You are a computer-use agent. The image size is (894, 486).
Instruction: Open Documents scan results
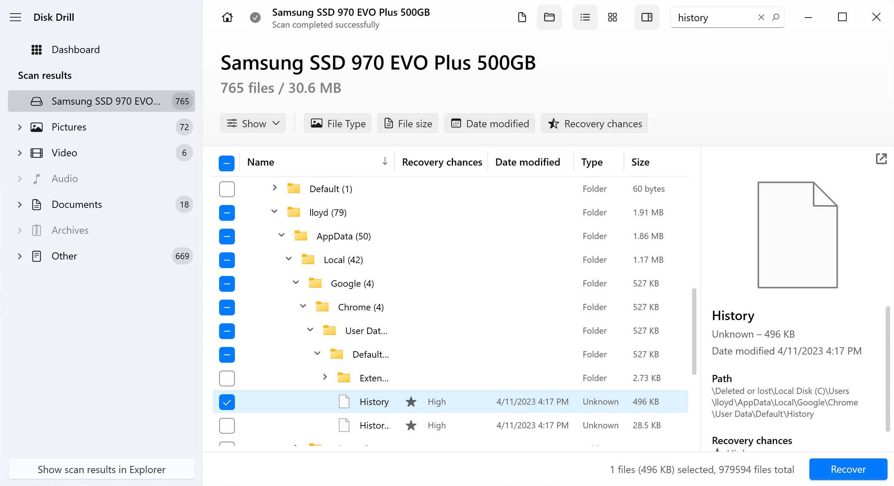[101, 205]
